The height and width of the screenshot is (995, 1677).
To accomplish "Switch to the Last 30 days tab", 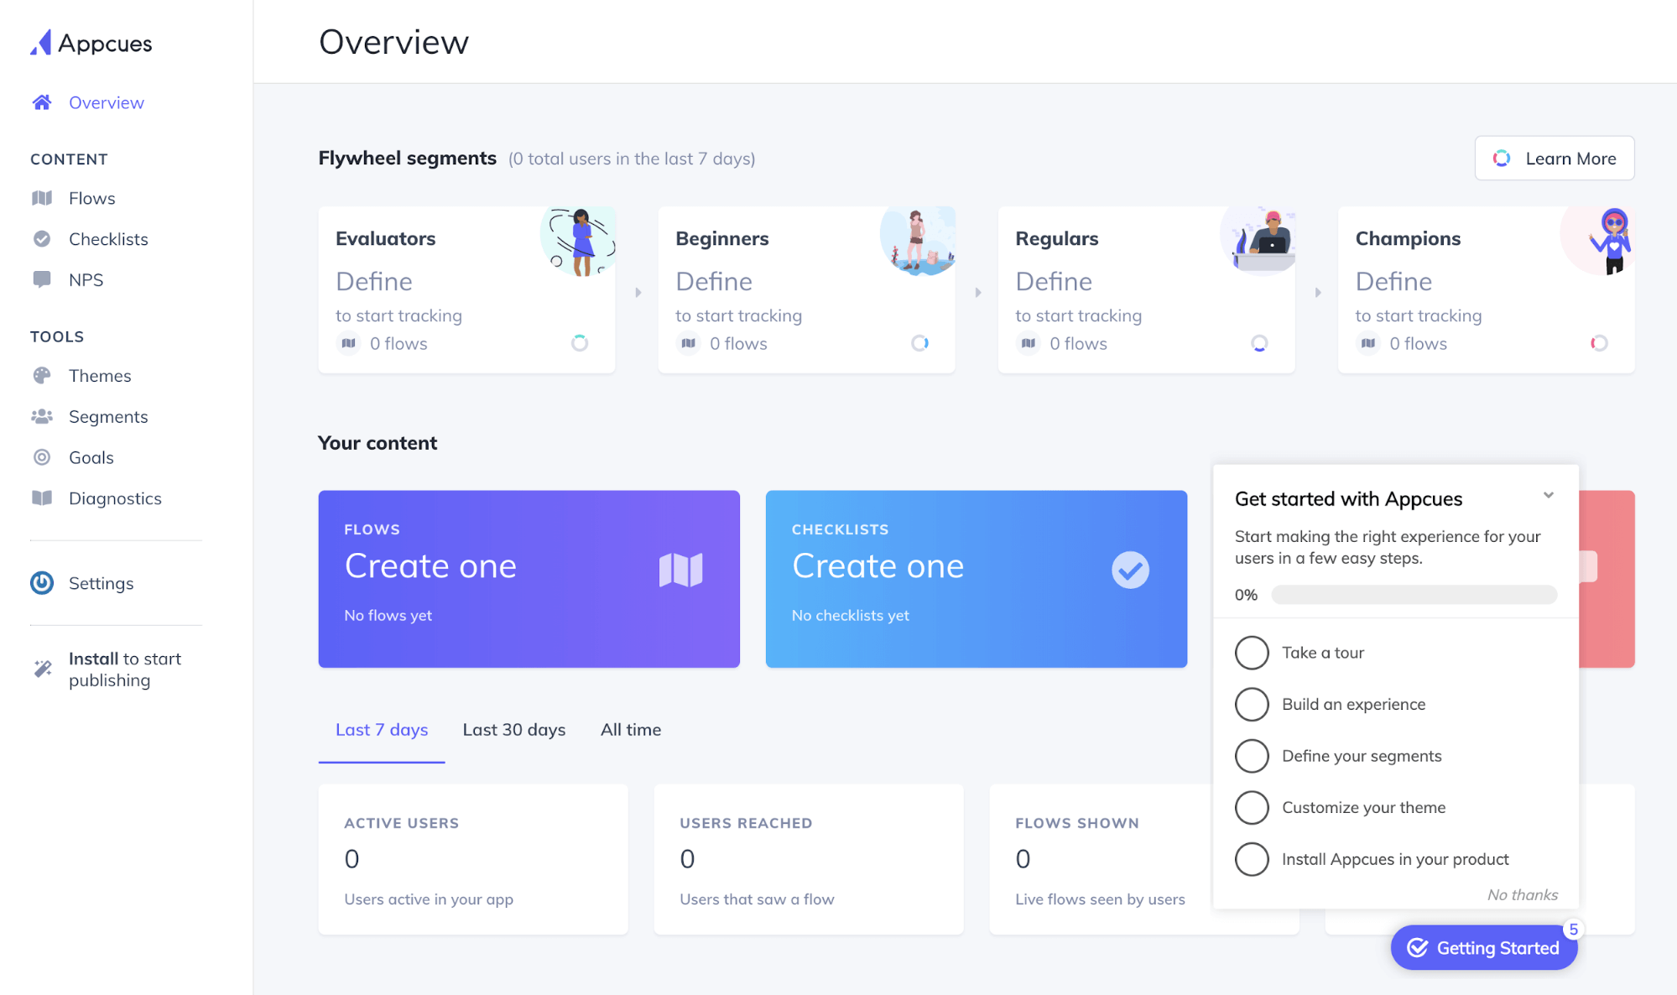I will point(514,730).
